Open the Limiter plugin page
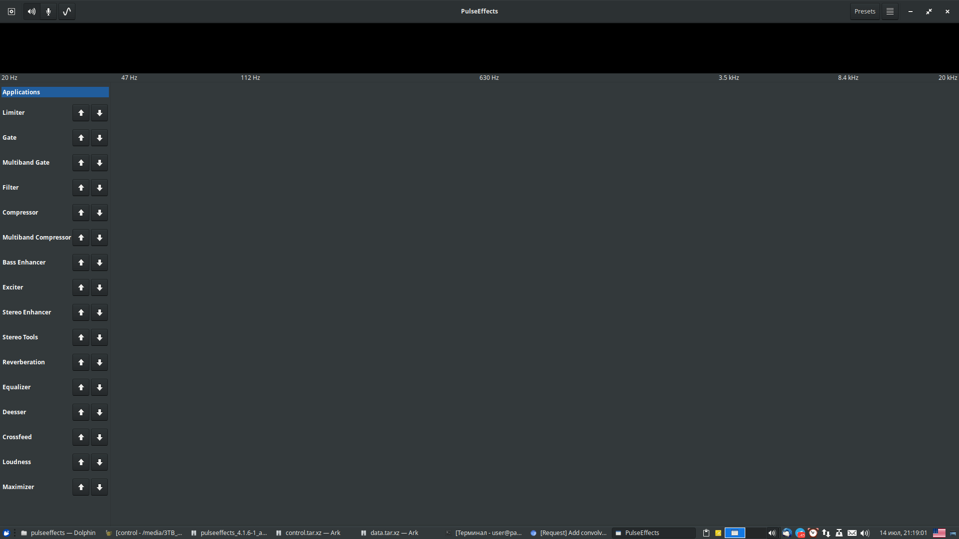This screenshot has height=539, width=959. point(13,113)
